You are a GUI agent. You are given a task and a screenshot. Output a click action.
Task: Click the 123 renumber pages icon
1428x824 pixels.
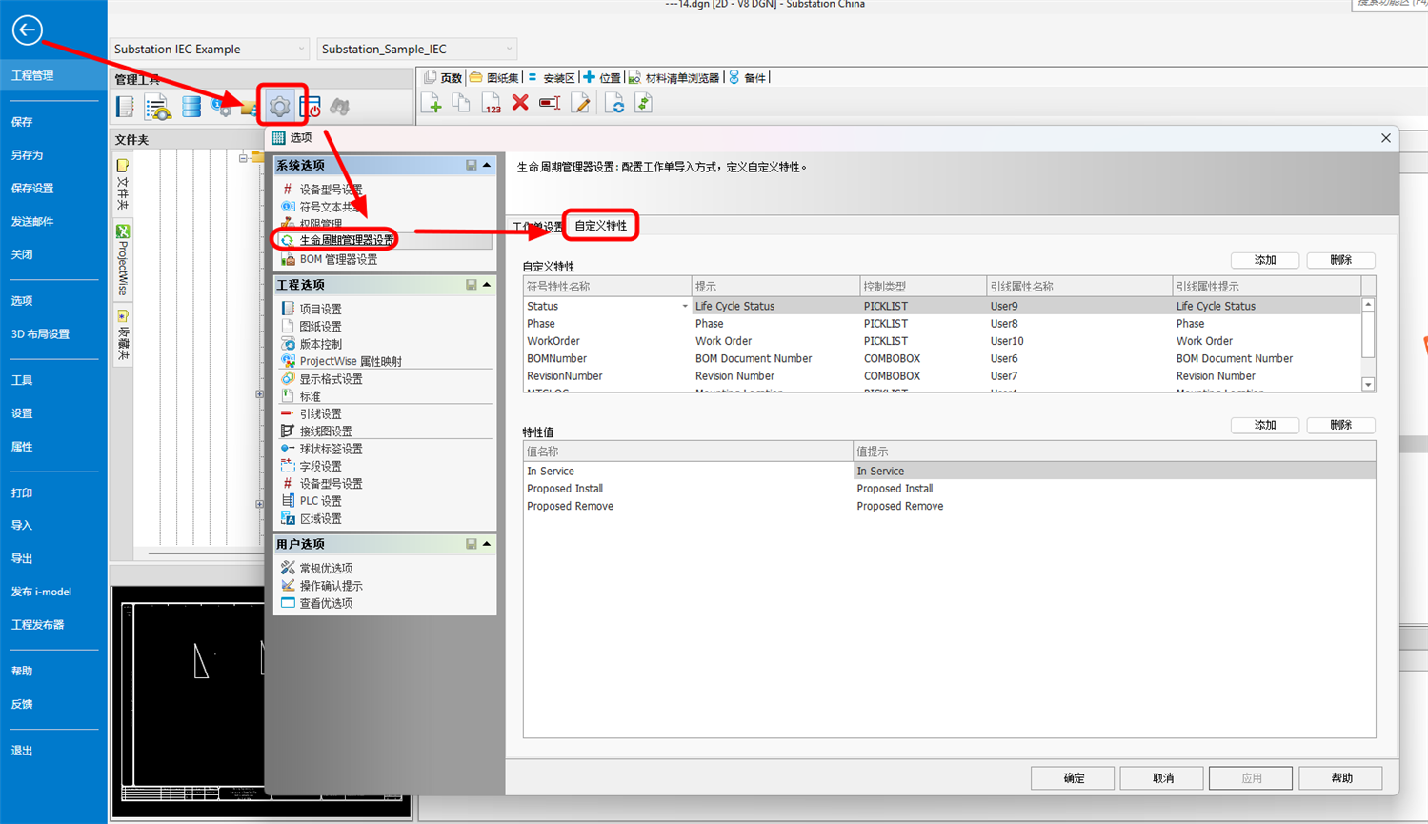tap(491, 103)
